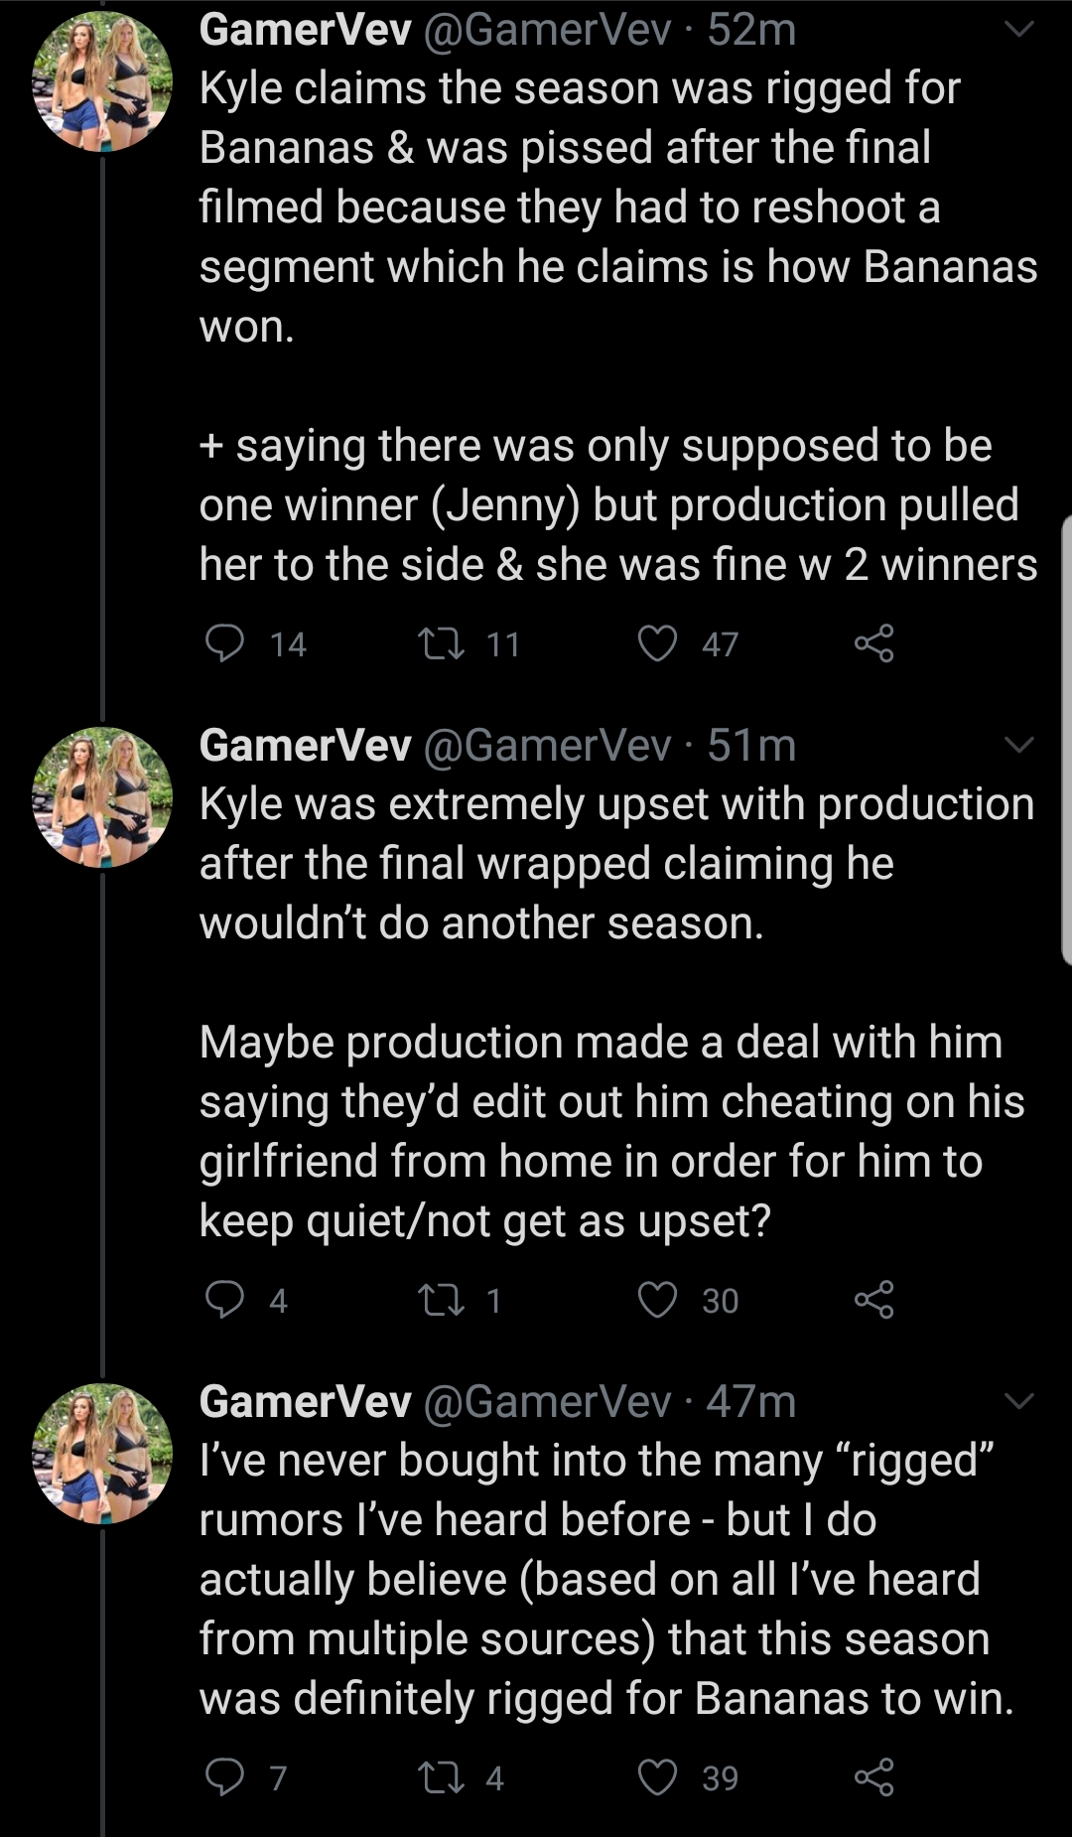View GamerVev avatar on the 47m tweet

[x=102, y=1454]
